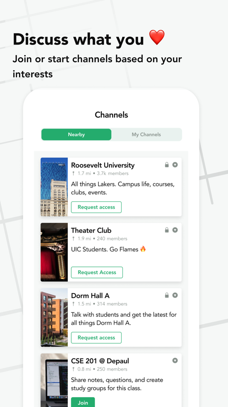Click the '314 members' text

[x=112, y=304]
